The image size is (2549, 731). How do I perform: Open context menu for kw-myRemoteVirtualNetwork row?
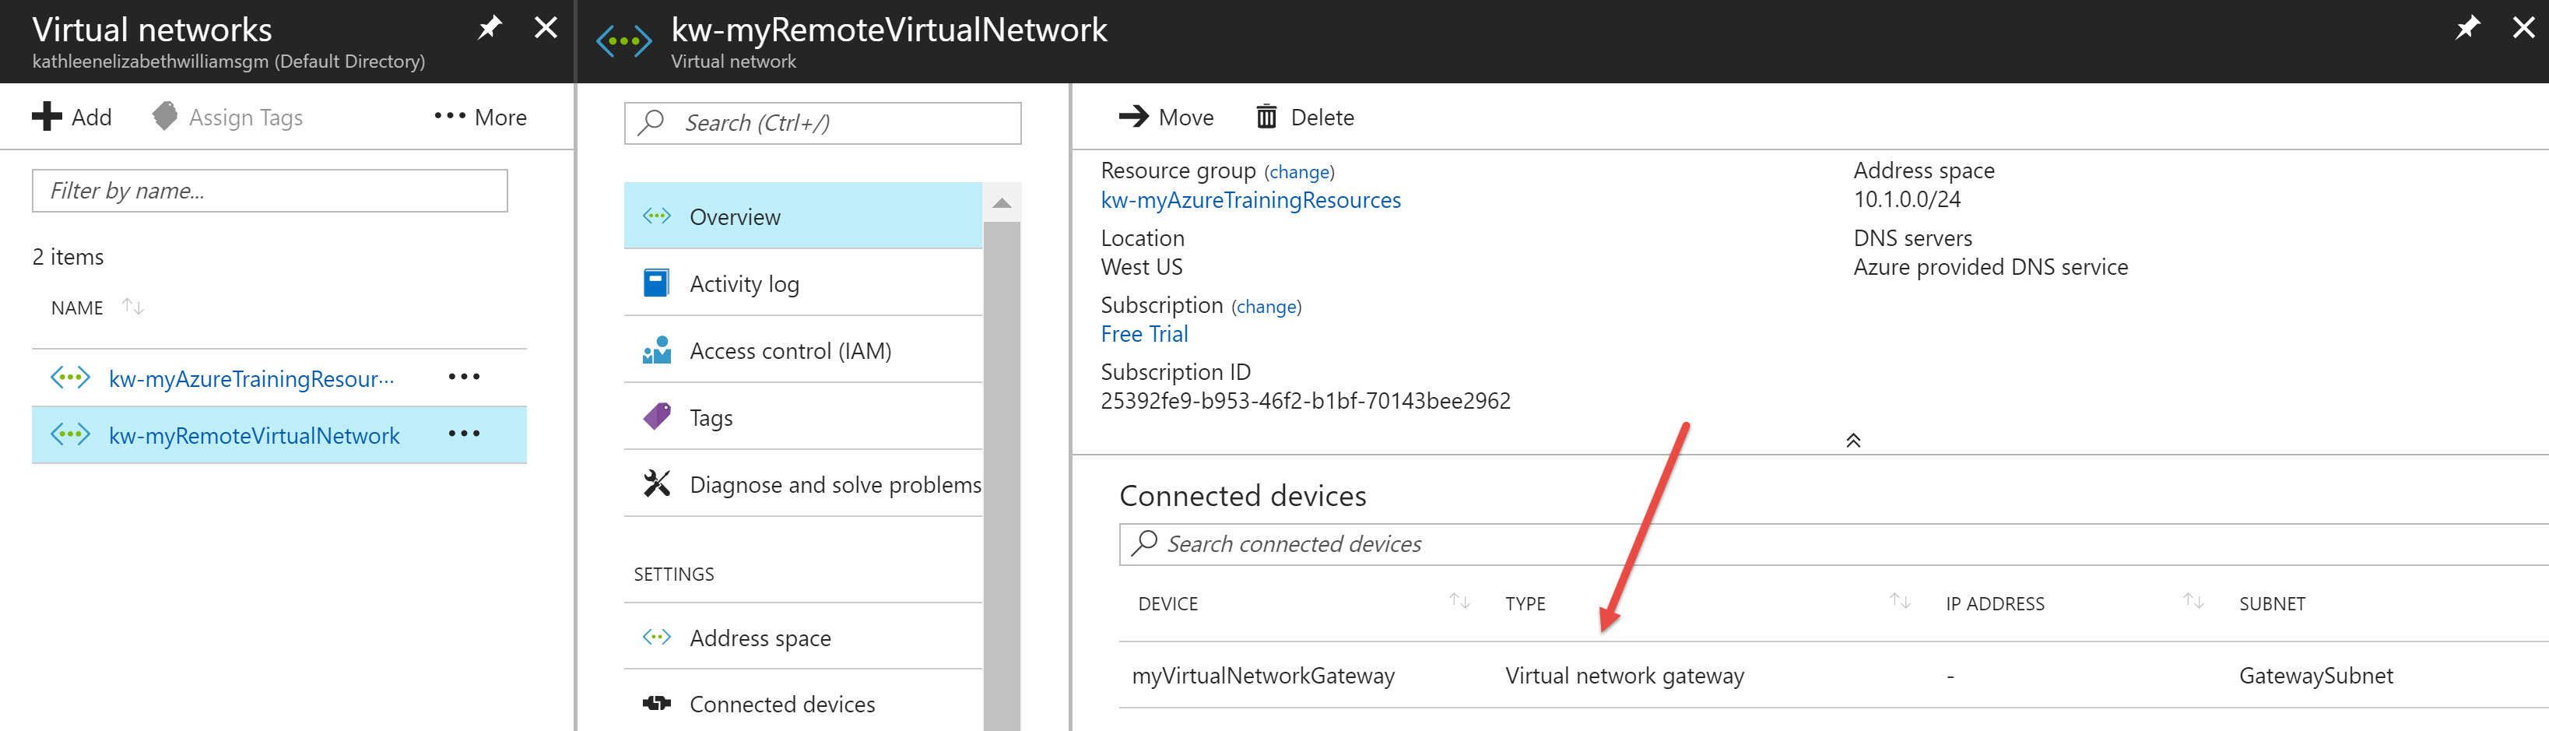464,434
